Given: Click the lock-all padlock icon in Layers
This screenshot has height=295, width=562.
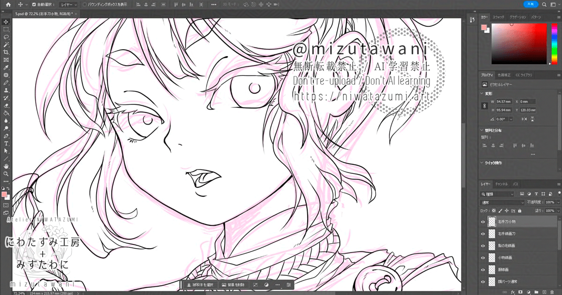Looking at the screenshot, I should pyautogui.click(x=519, y=211).
